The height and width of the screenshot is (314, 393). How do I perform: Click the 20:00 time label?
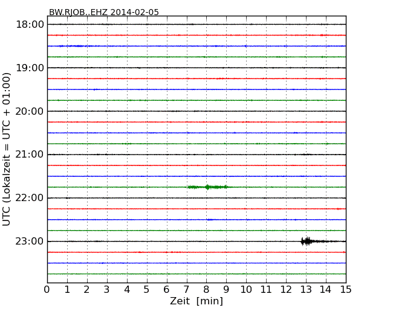(30, 112)
